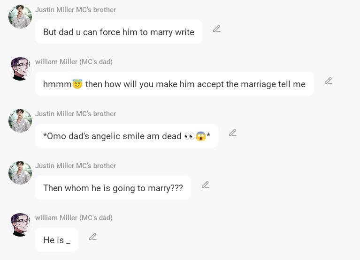Edit the "But dad u can force" message
The width and height of the screenshot is (360, 260).
pyautogui.click(x=216, y=29)
